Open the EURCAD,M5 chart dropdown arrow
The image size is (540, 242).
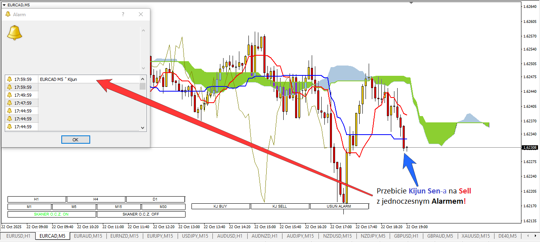click(x=4, y=5)
